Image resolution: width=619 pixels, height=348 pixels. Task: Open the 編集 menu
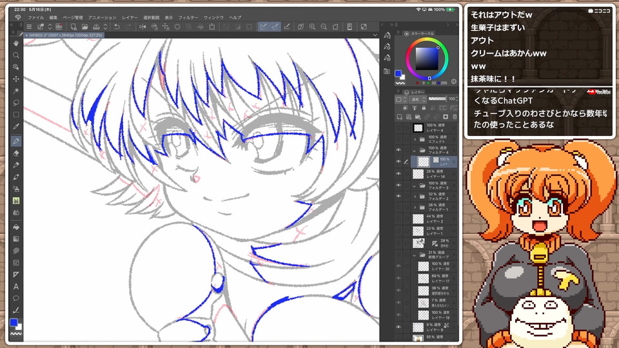(x=54, y=17)
